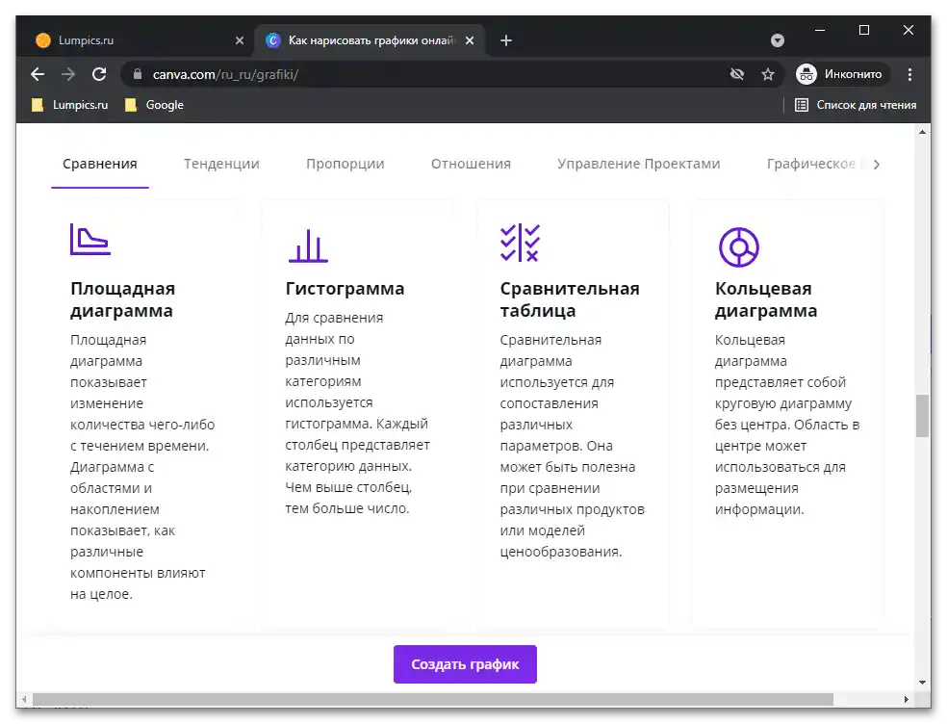Click the horizontal scrollbar right arrow

[906, 699]
